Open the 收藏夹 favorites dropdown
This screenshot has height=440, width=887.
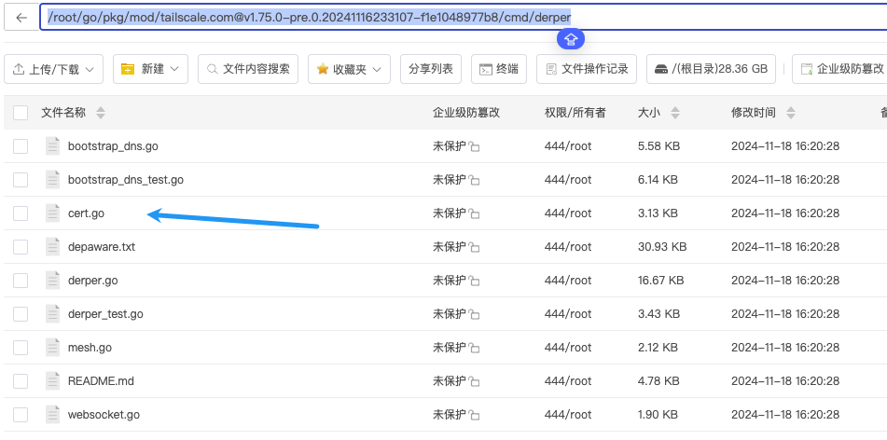pos(349,69)
